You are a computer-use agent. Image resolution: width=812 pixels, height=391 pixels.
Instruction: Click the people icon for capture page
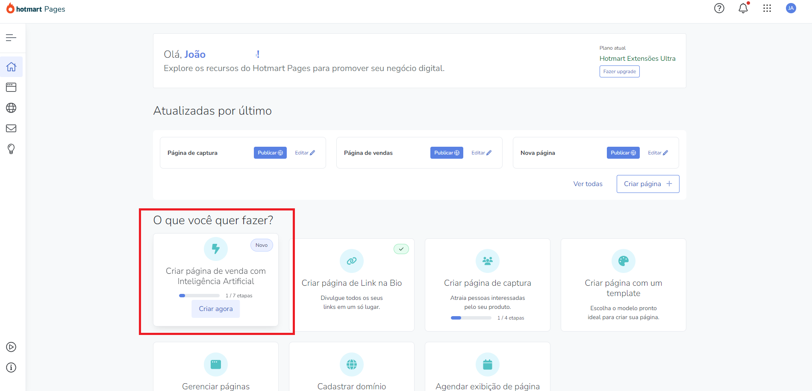[488, 261]
